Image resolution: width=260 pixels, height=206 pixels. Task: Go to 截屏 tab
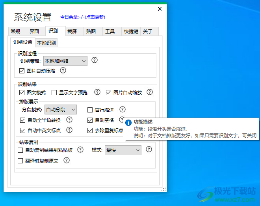[74, 31]
